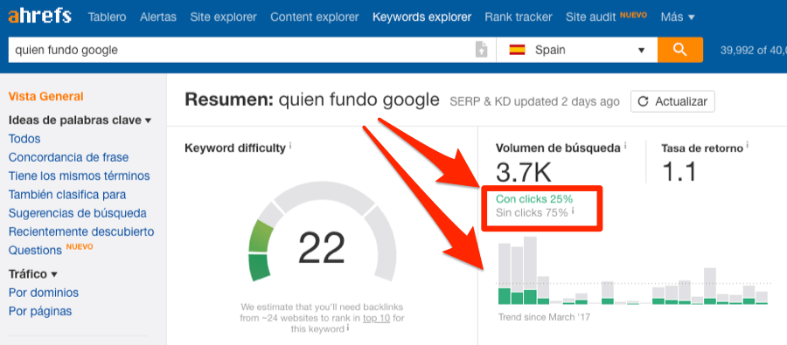
Task: Click 'Sin clicks 75%' text
Action: click(x=532, y=212)
